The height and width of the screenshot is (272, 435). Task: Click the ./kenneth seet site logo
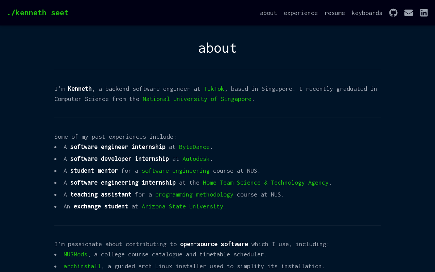pos(37,13)
